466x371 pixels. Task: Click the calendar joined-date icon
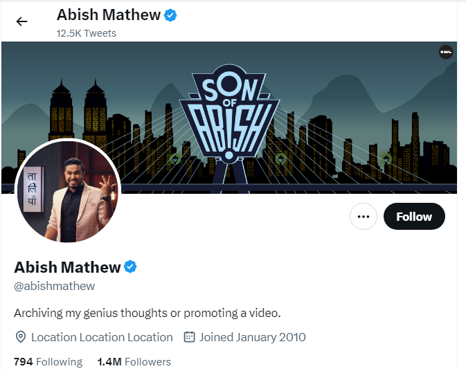tap(189, 337)
